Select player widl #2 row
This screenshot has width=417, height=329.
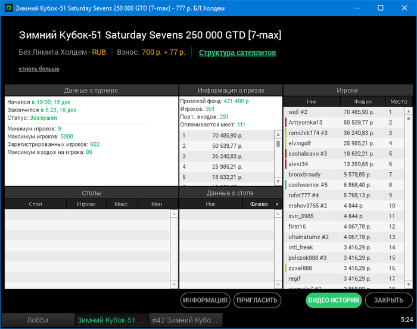tap(344, 112)
